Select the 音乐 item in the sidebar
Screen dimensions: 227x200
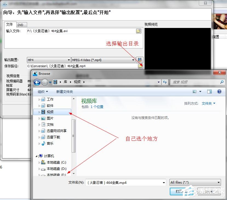[50, 143]
